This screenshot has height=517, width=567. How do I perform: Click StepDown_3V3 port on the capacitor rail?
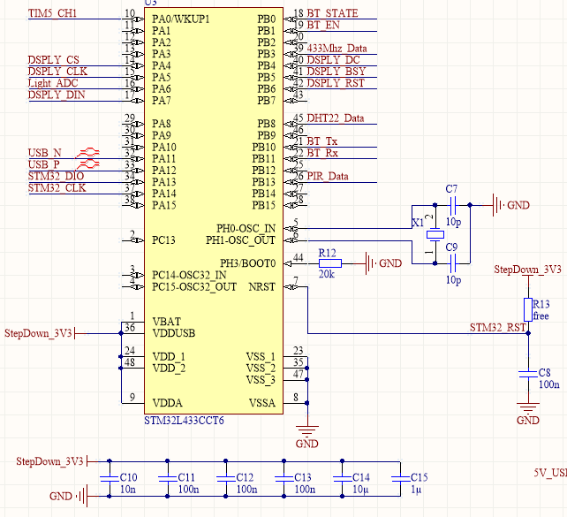point(50,461)
